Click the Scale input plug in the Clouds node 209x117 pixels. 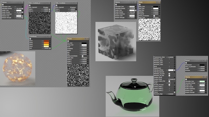click(88, 47)
